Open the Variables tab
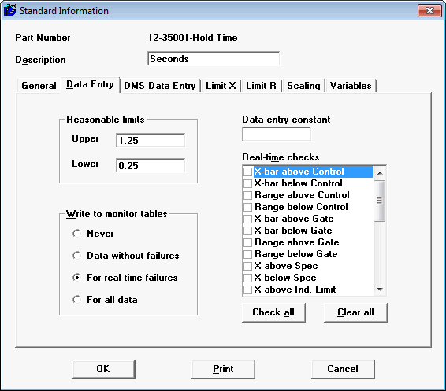Viewport: 446px width, 391px height. (351, 86)
